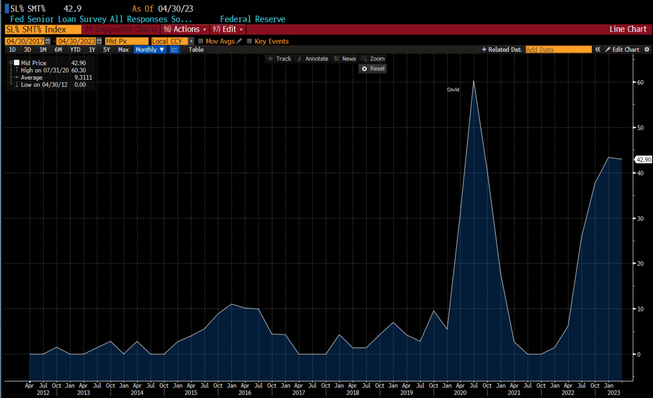Viewport: 653px width, 398px height.
Task: Click the Reset button
Action: coord(373,69)
